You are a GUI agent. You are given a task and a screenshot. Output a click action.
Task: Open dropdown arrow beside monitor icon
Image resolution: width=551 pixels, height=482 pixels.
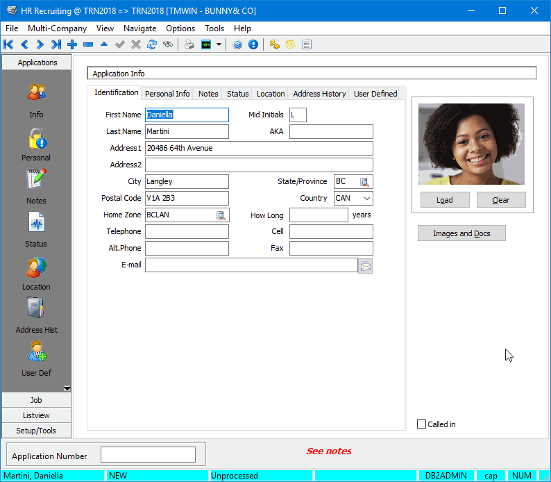click(x=219, y=44)
